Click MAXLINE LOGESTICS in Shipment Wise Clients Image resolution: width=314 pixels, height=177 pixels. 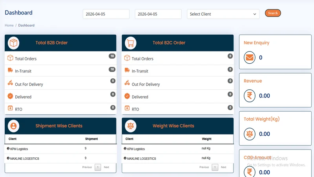coord(25,159)
